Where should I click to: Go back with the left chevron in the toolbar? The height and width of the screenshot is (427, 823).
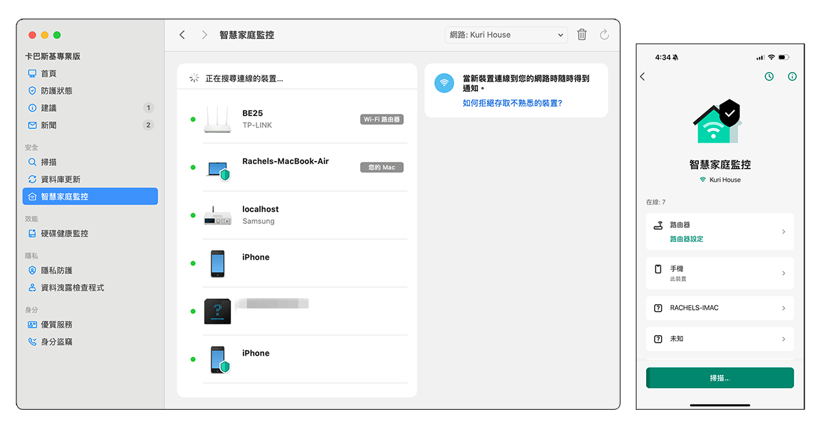(x=182, y=35)
